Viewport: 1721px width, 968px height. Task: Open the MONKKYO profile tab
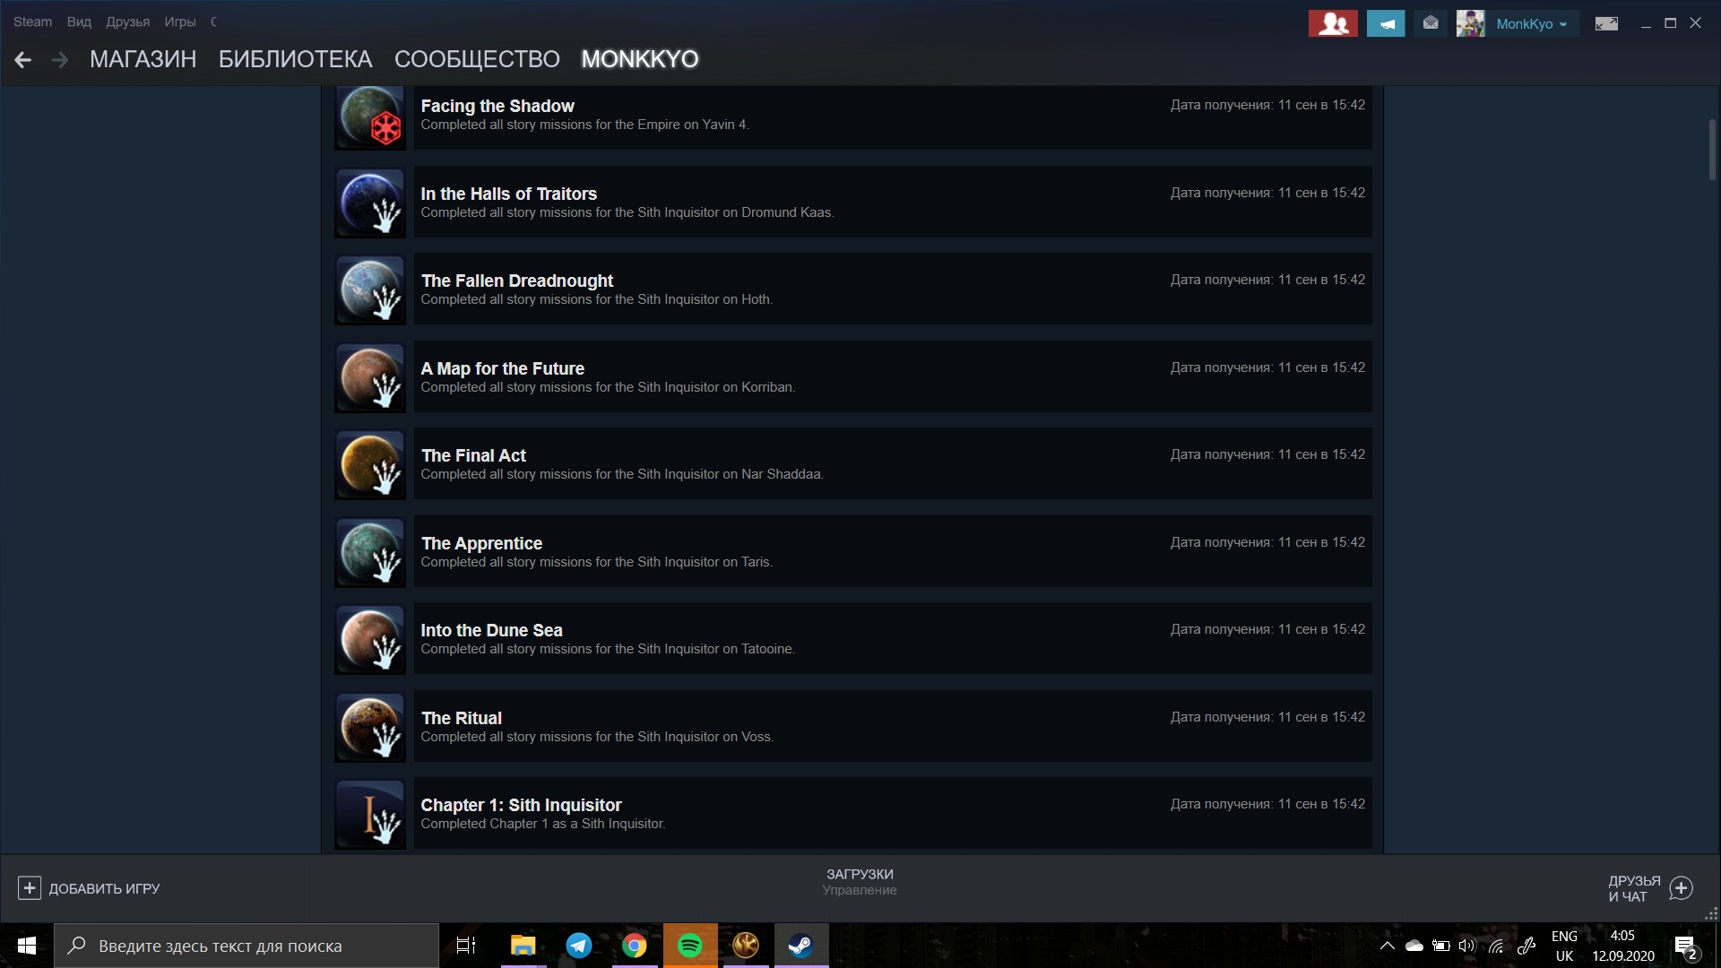(639, 59)
